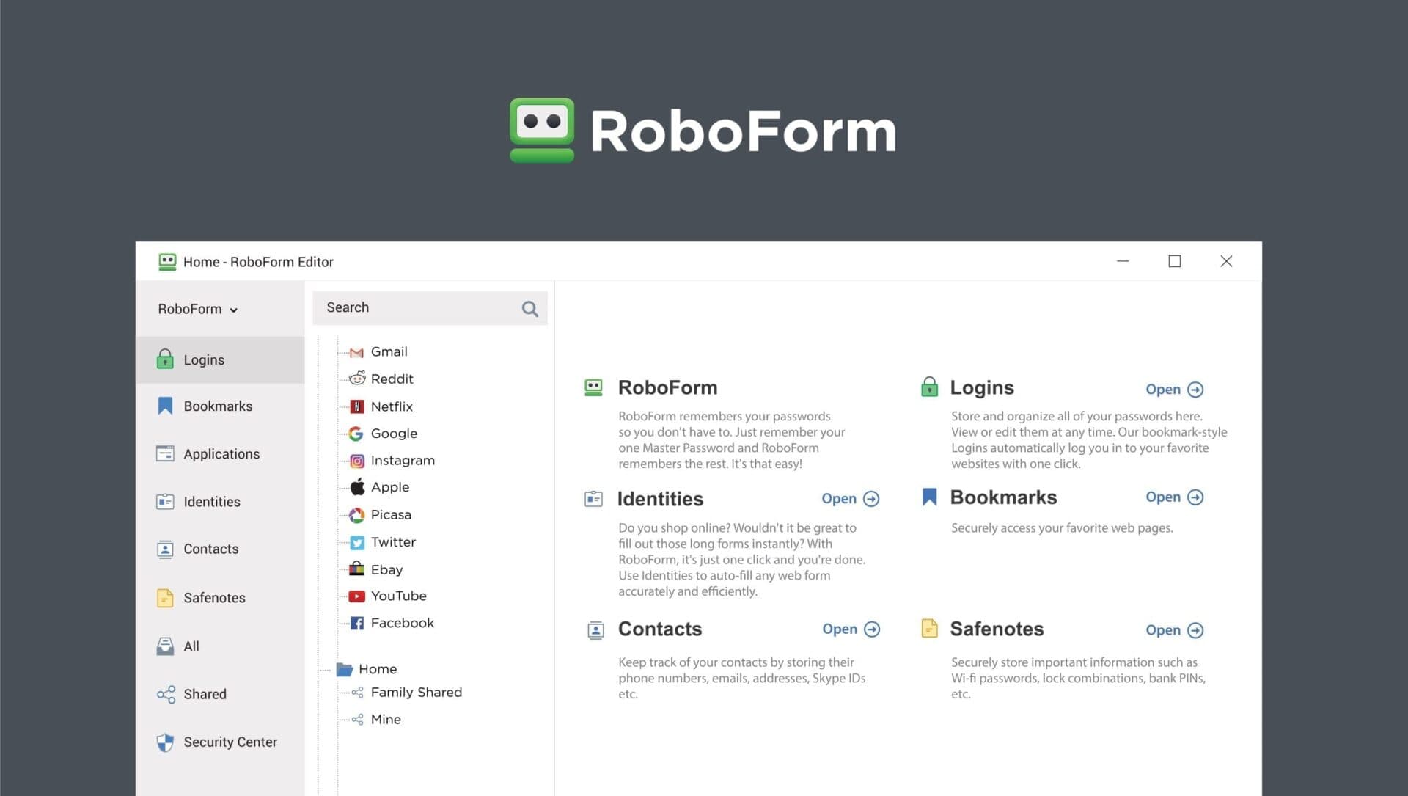Select the Logins sidebar item

220,359
